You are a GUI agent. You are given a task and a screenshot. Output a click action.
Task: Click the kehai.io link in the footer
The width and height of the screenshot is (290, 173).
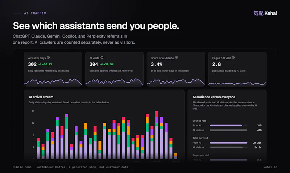(270, 167)
